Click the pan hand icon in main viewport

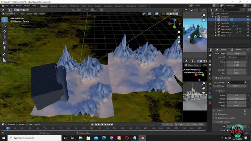(179, 37)
